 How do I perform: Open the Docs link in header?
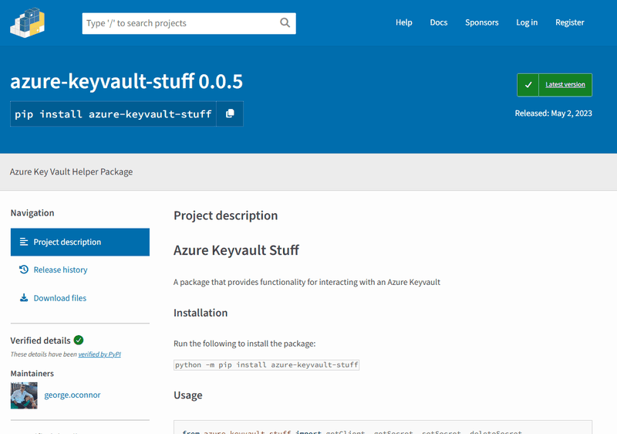click(438, 22)
